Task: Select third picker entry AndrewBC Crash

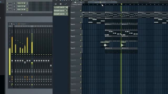Action: [61, 14]
